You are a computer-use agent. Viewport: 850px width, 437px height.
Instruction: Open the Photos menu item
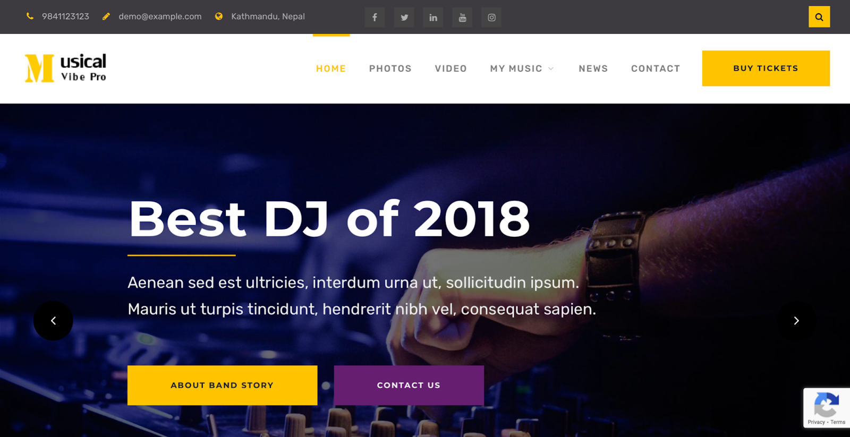pyautogui.click(x=390, y=68)
